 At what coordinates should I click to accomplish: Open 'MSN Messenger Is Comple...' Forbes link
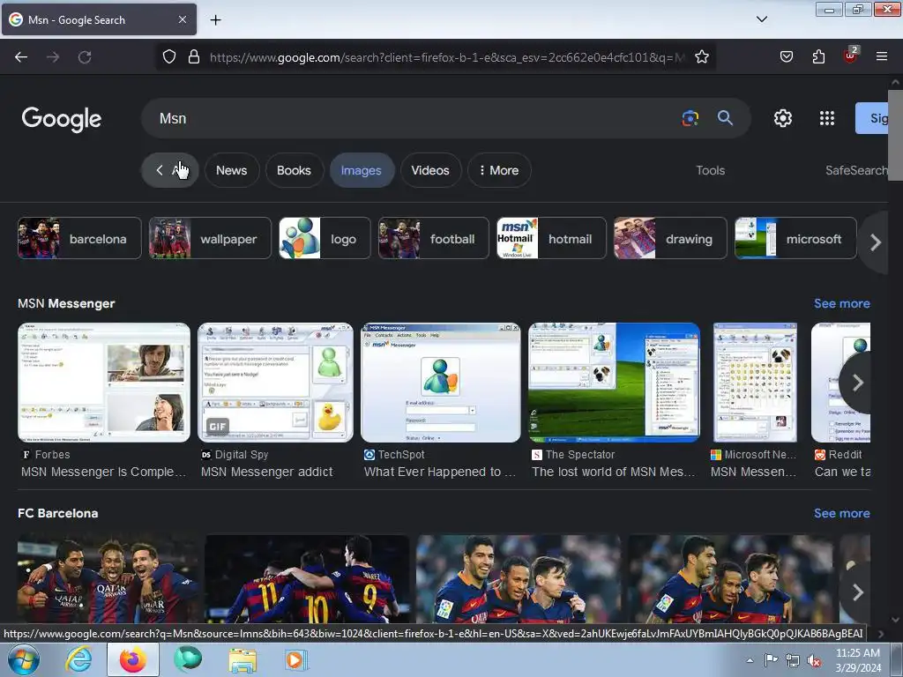[x=104, y=472]
